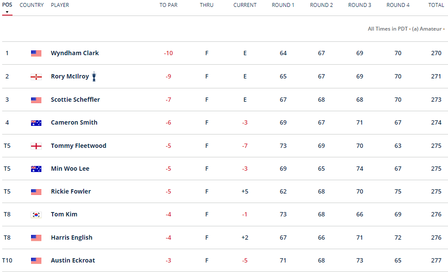Image resolution: width=448 pixels, height=272 pixels.
Task: Click the Australian flag beside Cameron Smith
Action: coord(36,123)
